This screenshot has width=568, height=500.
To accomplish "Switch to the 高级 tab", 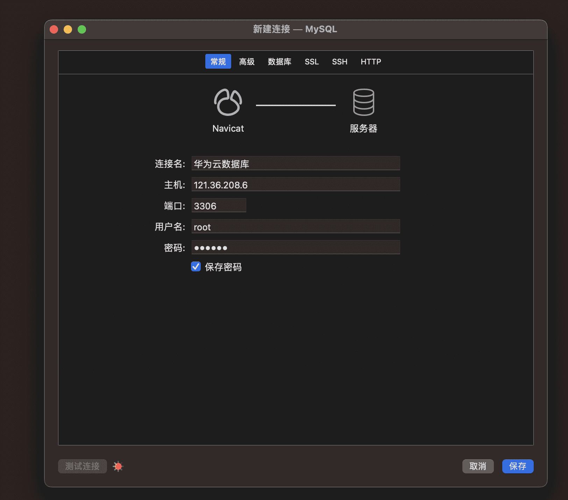I will (x=246, y=61).
